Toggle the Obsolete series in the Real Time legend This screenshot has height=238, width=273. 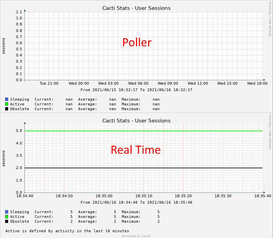click(19, 221)
